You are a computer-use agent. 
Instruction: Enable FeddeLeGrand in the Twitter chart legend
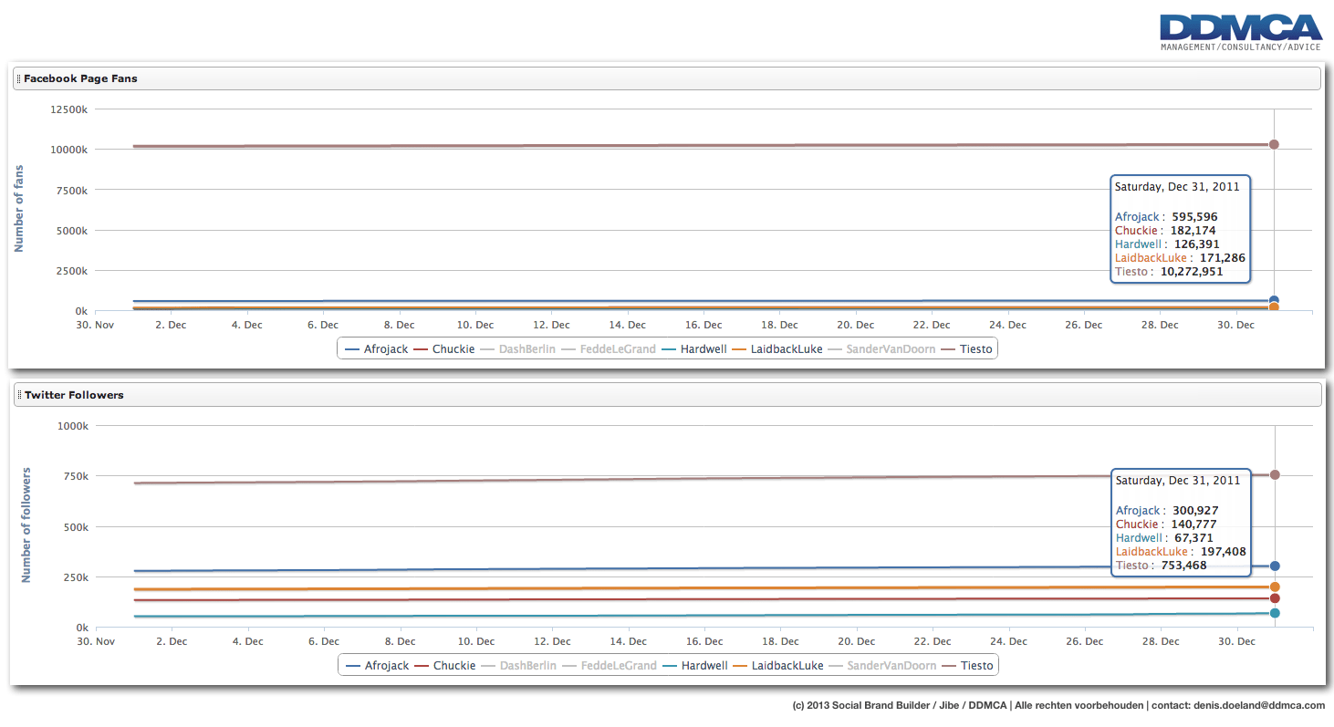[618, 666]
